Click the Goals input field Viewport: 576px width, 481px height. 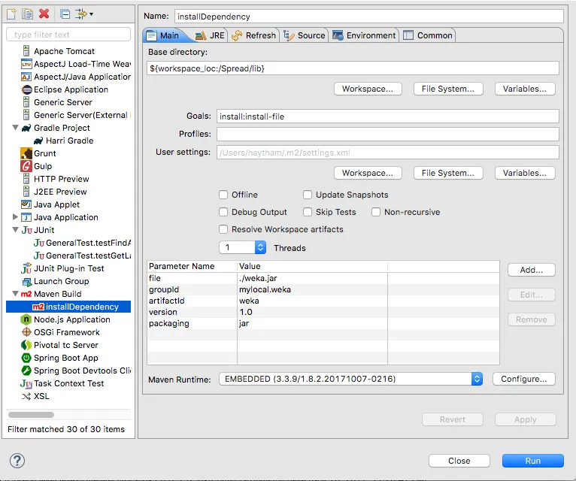pyautogui.click(x=387, y=116)
